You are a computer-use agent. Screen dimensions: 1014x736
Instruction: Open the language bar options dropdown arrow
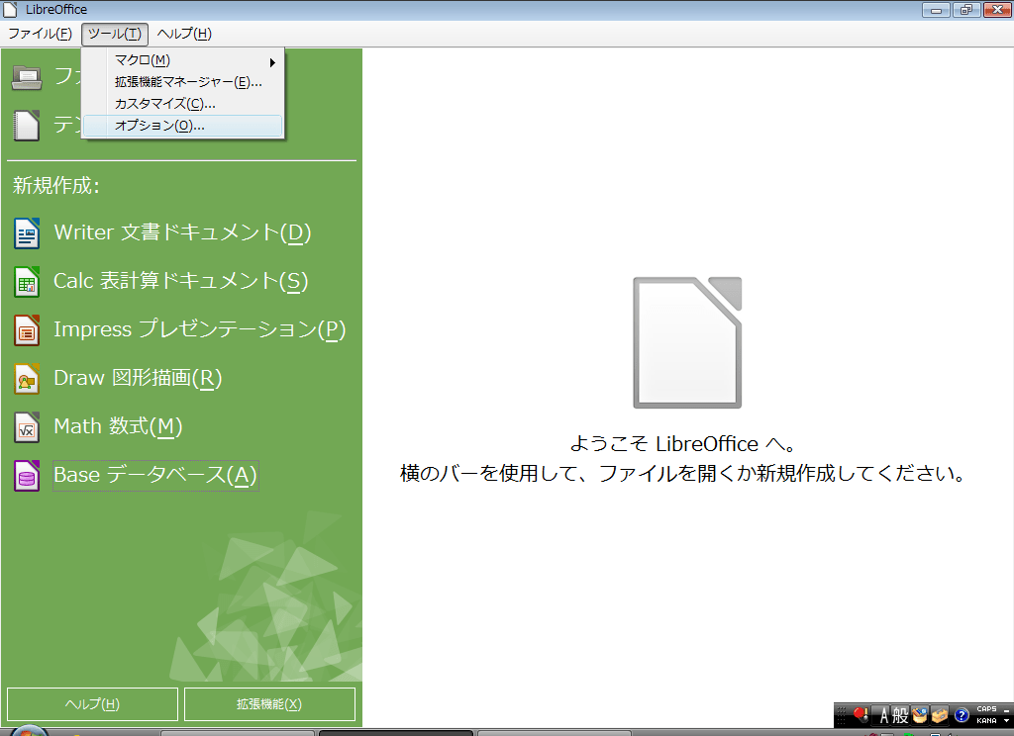click(1006, 720)
